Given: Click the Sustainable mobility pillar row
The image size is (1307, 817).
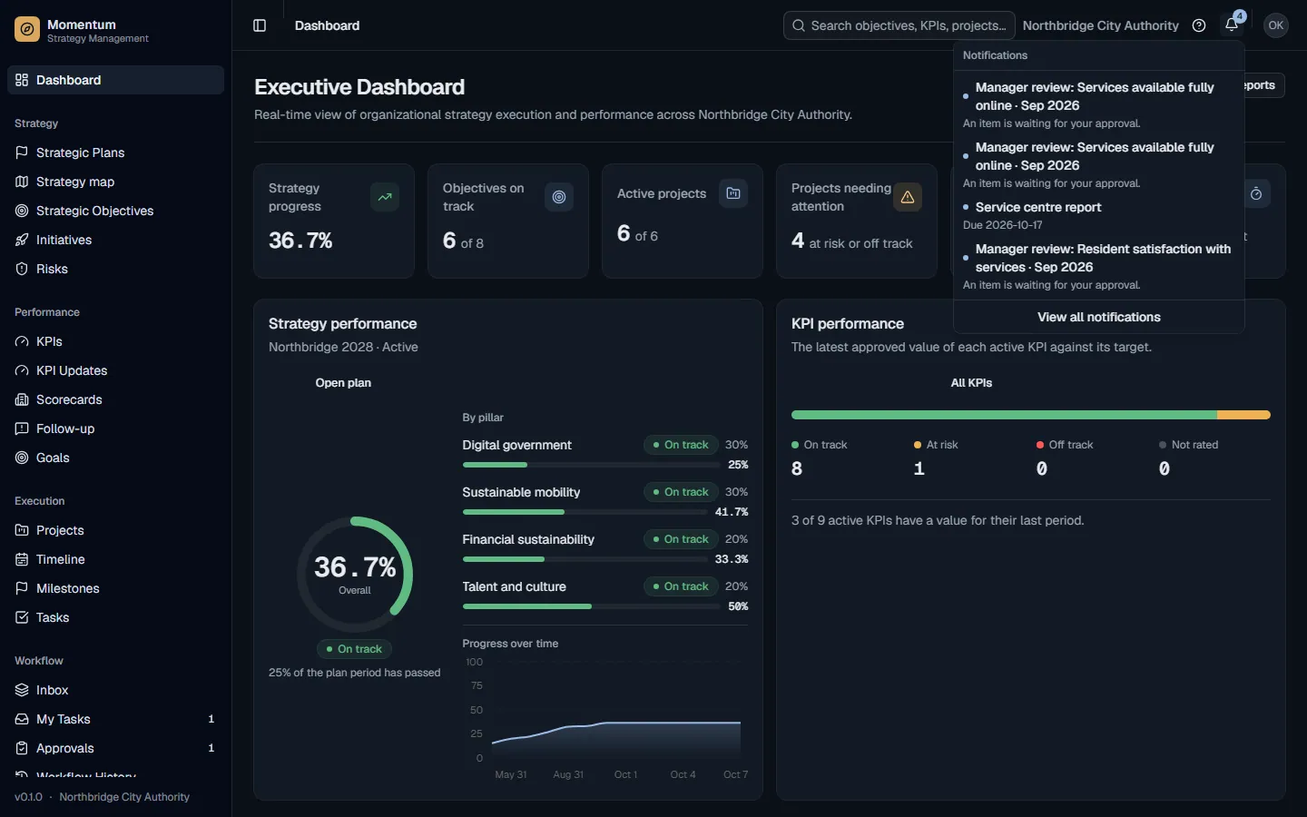Looking at the screenshot, I should [x=605, y=502].
